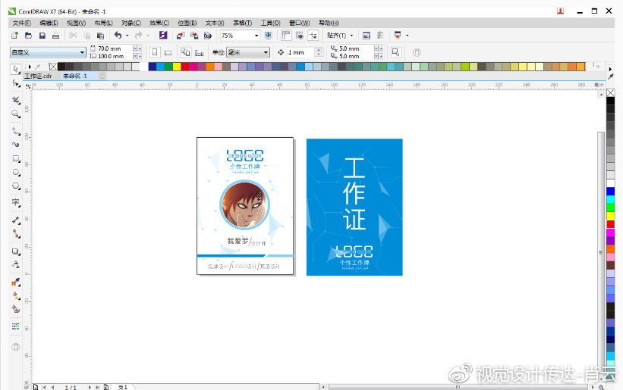The height and width of the screenshot is (390, 623).
Task: Click the Import icon
Action: (181, 36)
